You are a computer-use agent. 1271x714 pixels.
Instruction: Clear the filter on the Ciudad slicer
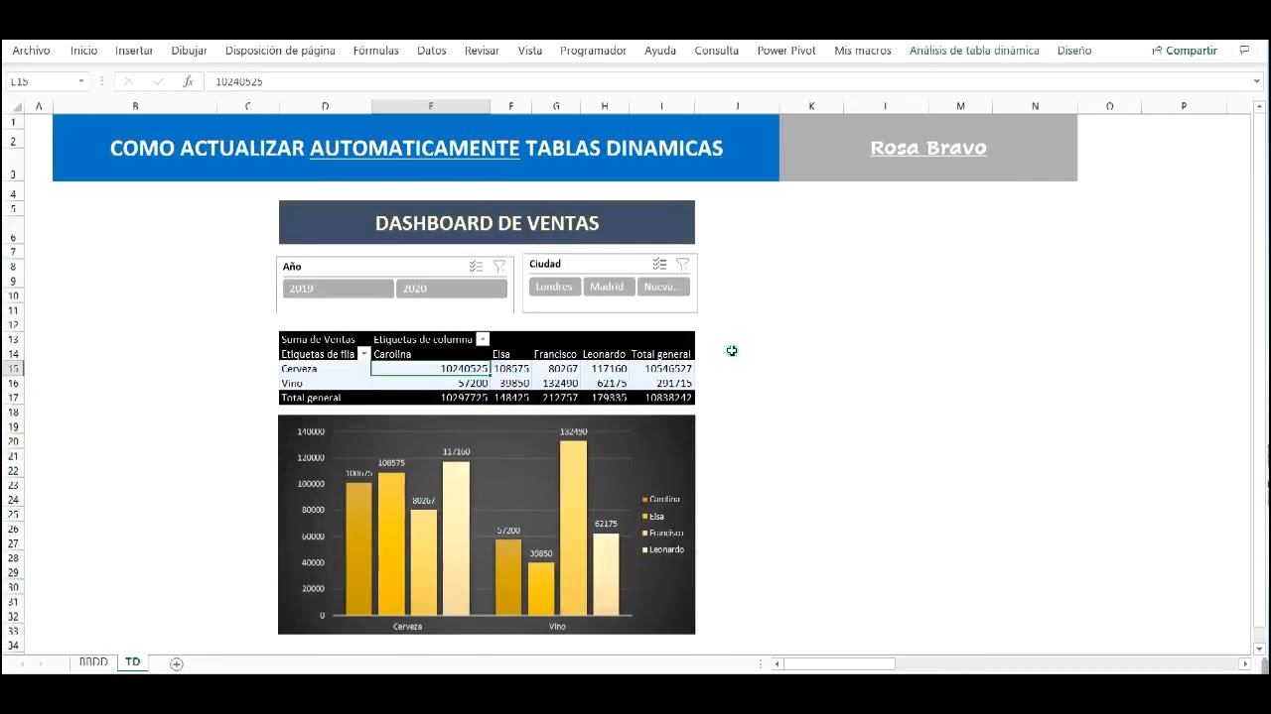pos(683,264)
